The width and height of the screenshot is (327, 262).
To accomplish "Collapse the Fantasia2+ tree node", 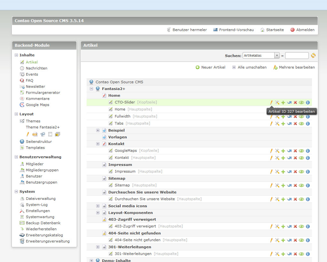I will [x=91, y=89].
